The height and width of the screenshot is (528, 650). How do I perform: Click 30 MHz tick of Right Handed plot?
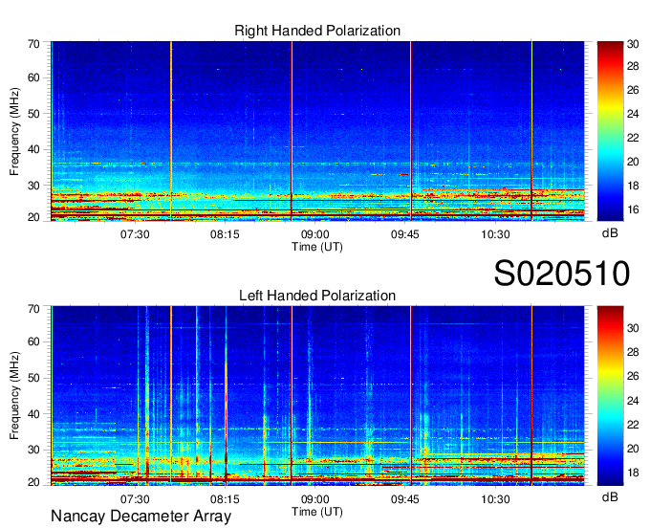point(33,186)
